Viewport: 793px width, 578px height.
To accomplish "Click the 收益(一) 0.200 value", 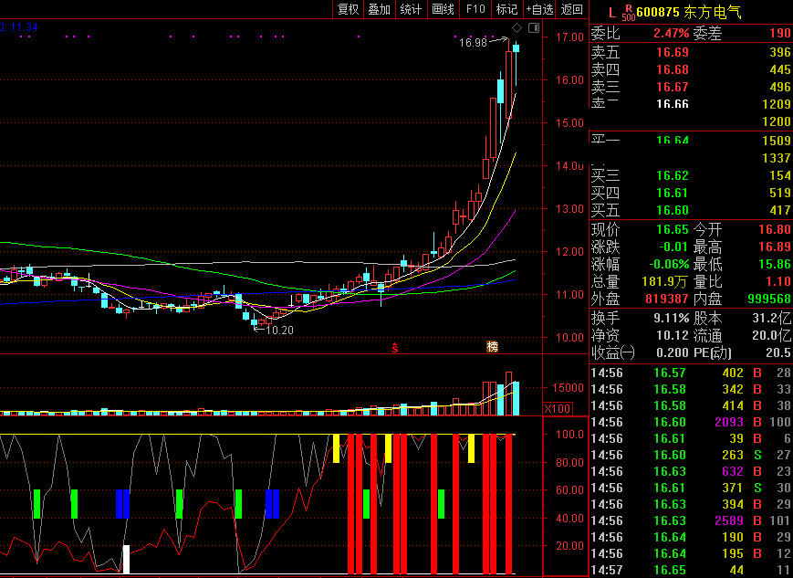I will pyautogui.click(x=673, y=352).
